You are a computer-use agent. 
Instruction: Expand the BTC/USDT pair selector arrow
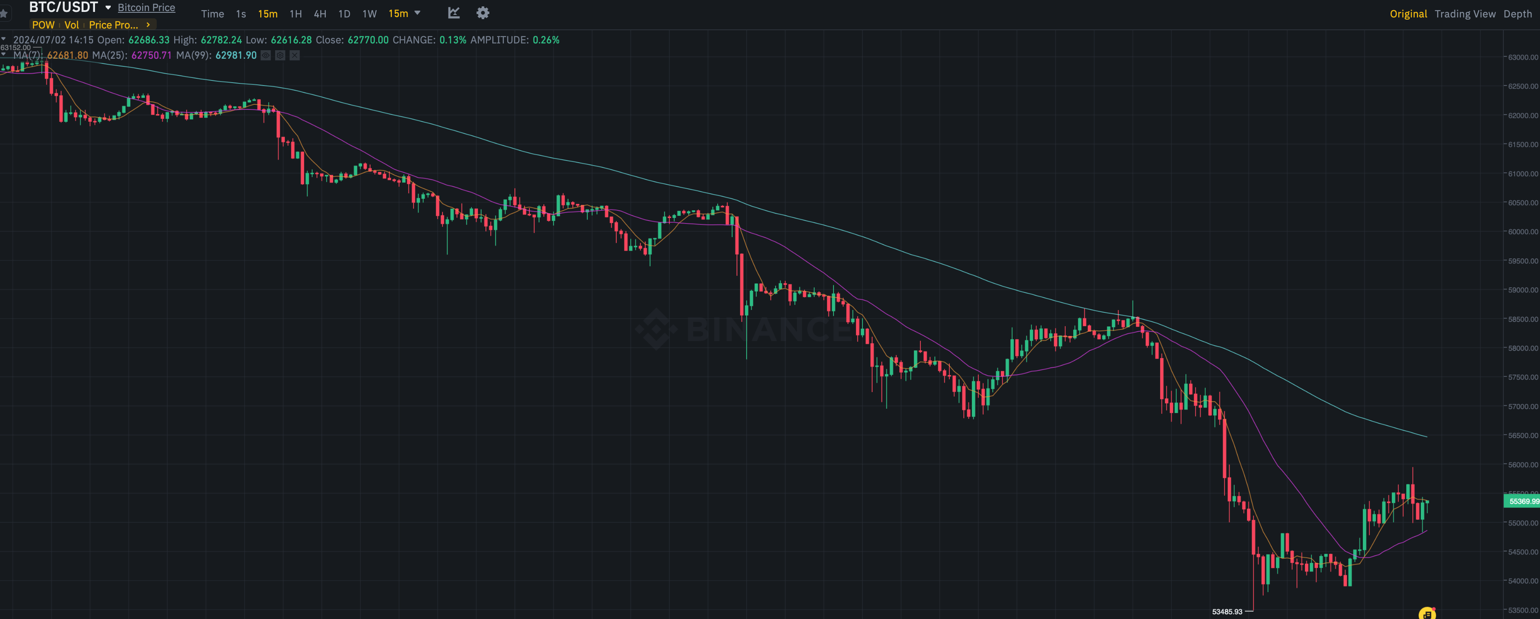(108, 7)
